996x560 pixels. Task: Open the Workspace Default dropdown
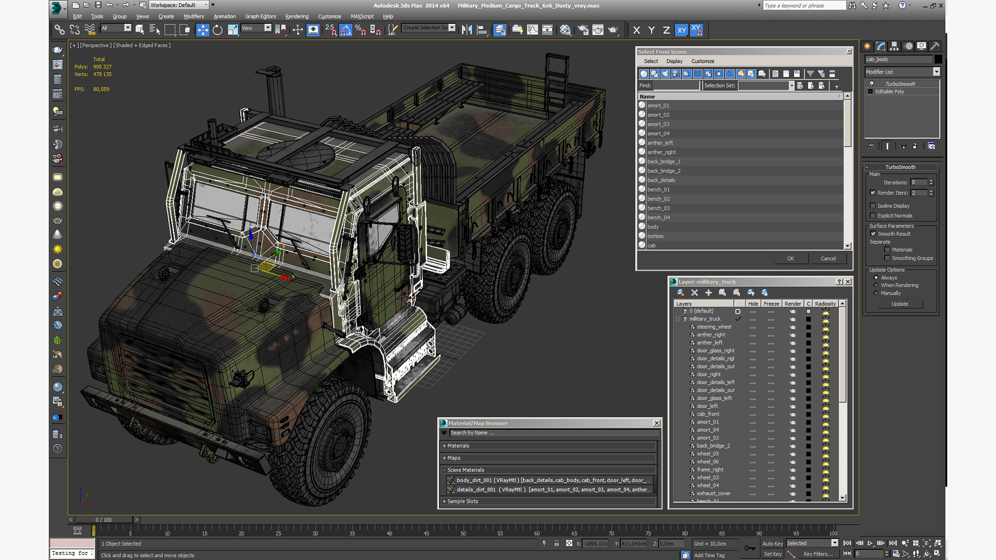pos(179,5)
